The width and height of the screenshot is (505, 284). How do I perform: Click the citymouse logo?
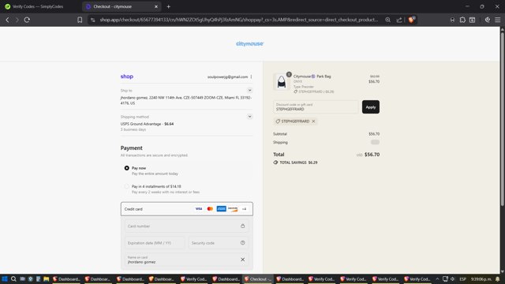[249, 44]
